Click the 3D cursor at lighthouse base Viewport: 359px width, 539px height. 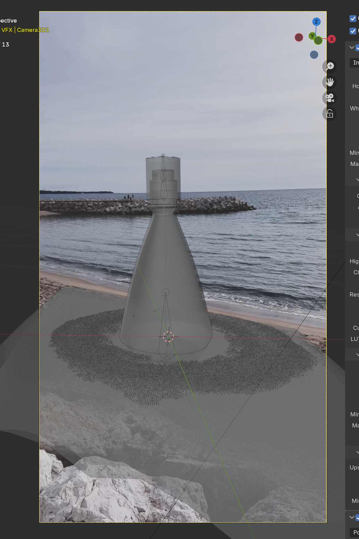(168, 337)
